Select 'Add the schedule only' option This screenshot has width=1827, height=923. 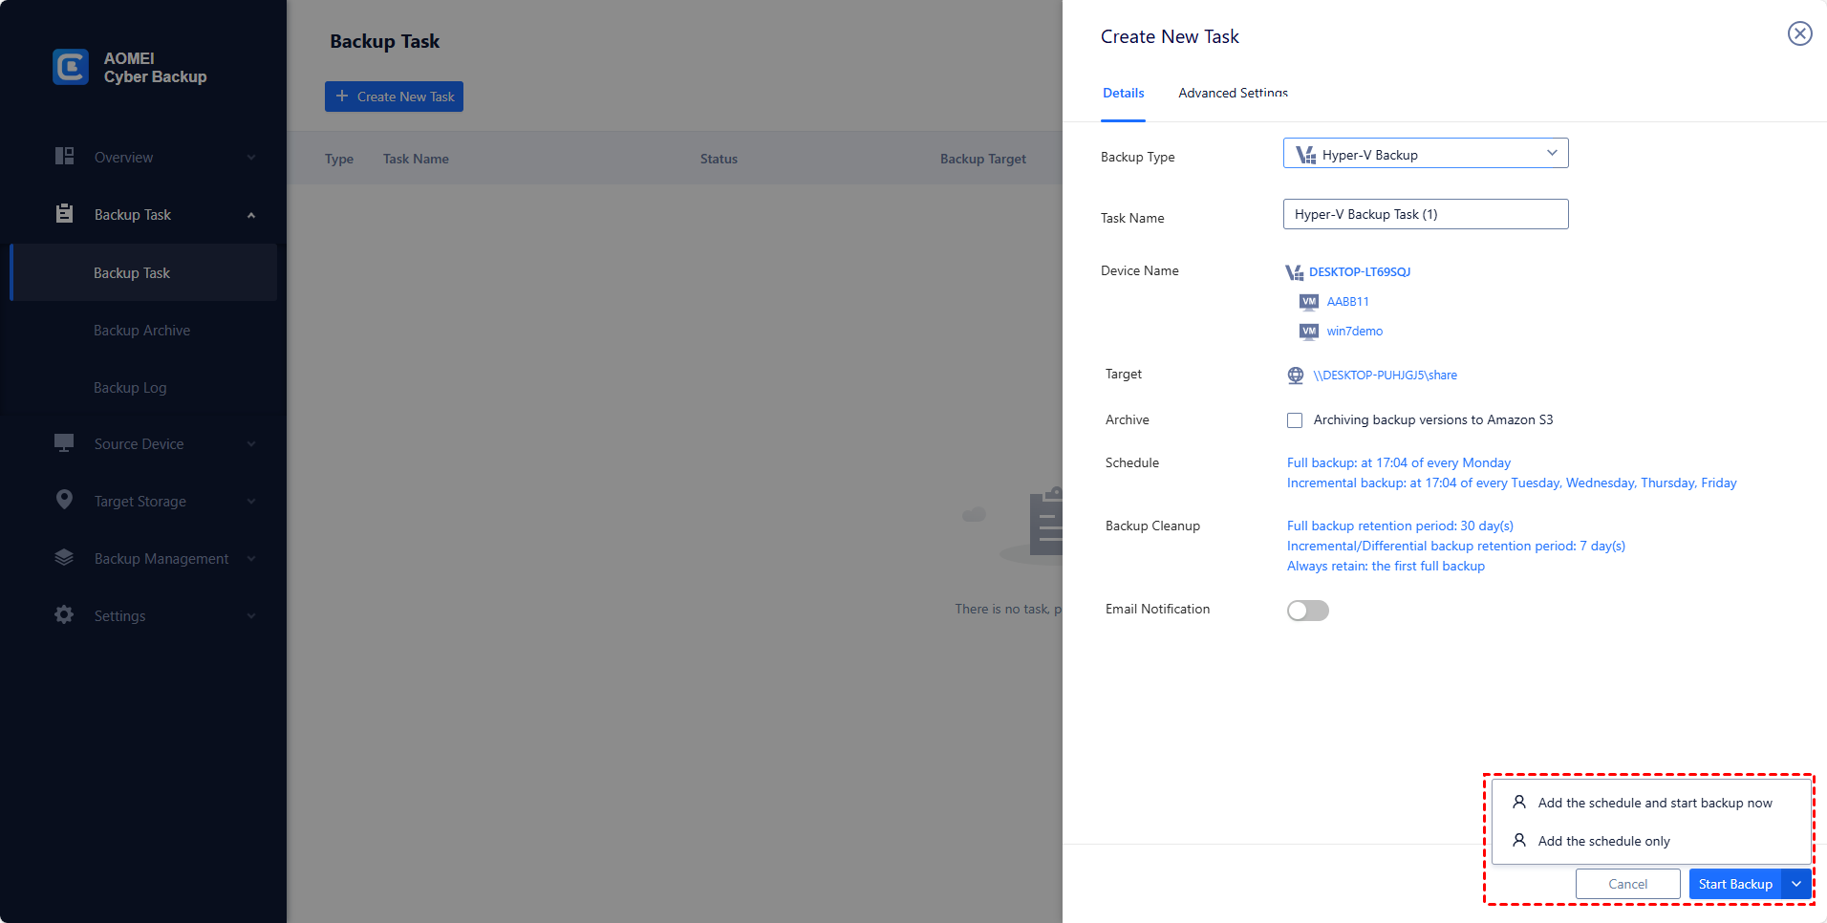[x=1652, y=841]
